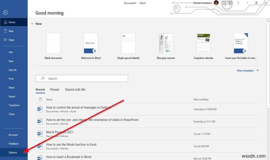Click Word icon beside Outlook messages document
The height and width of the screenshot is (160, 270).
click(40, 109)
